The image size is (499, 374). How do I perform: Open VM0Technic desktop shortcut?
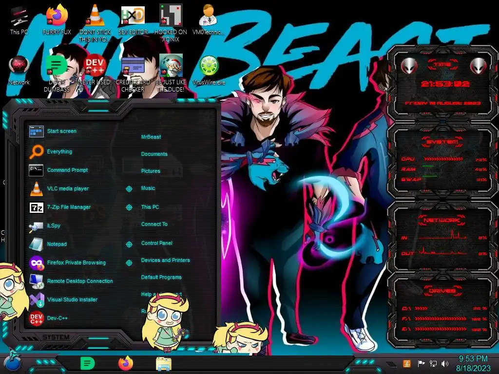pyautogui.click(x=209, y=19)
